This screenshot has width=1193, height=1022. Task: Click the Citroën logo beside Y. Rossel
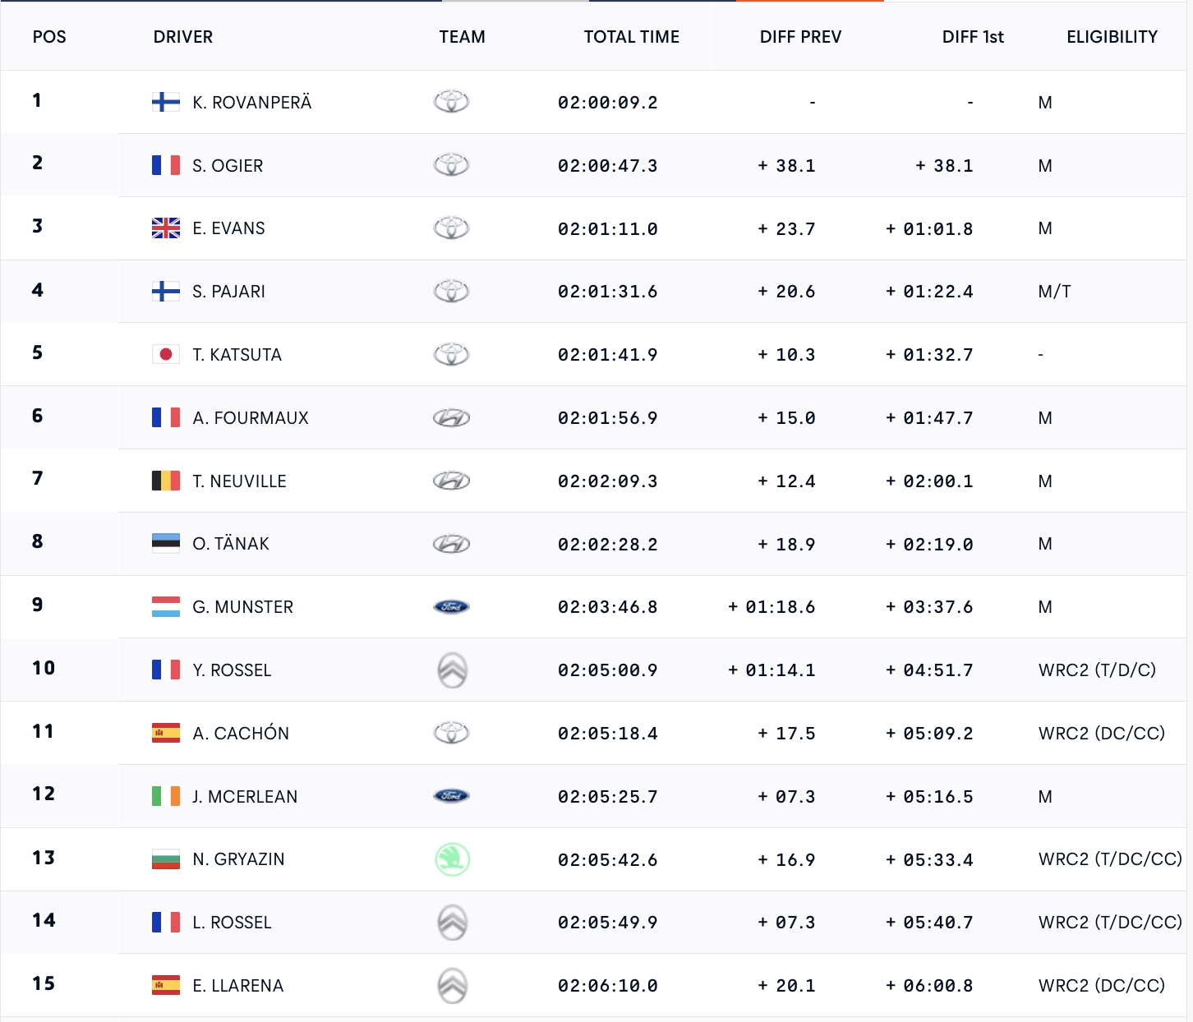[452, 670]
